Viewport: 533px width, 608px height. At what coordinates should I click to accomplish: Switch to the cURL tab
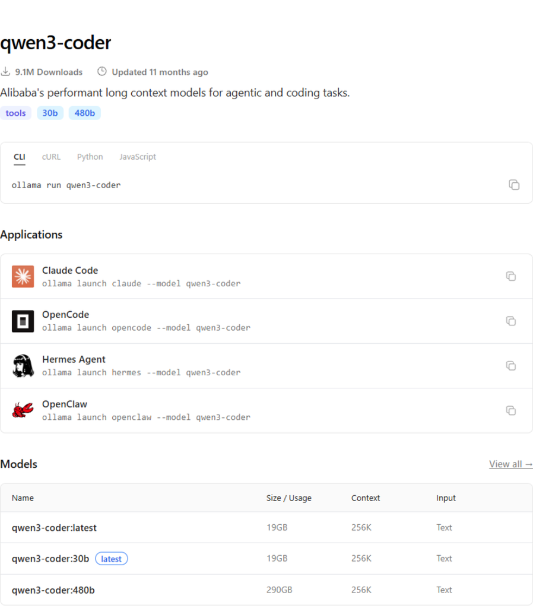coord(51,157)
